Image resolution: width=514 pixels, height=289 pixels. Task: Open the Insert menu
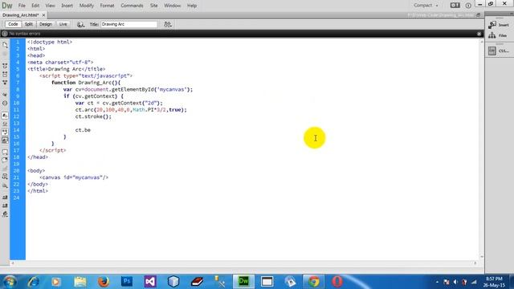(67, 6)
